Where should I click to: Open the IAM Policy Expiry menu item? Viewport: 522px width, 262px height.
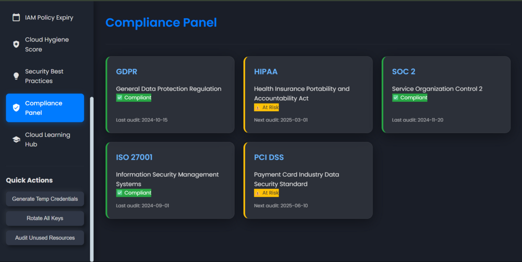tap(49, 18)
